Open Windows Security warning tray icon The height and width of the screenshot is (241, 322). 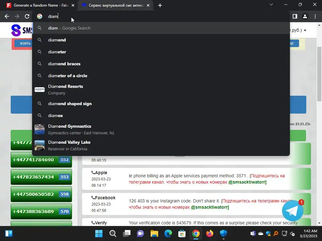[268, 233]
